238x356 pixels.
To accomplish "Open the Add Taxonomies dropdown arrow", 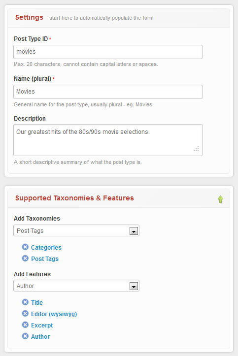I will point(134,231).
